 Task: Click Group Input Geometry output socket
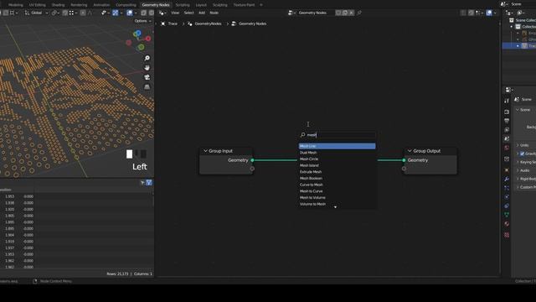point(252,160)
